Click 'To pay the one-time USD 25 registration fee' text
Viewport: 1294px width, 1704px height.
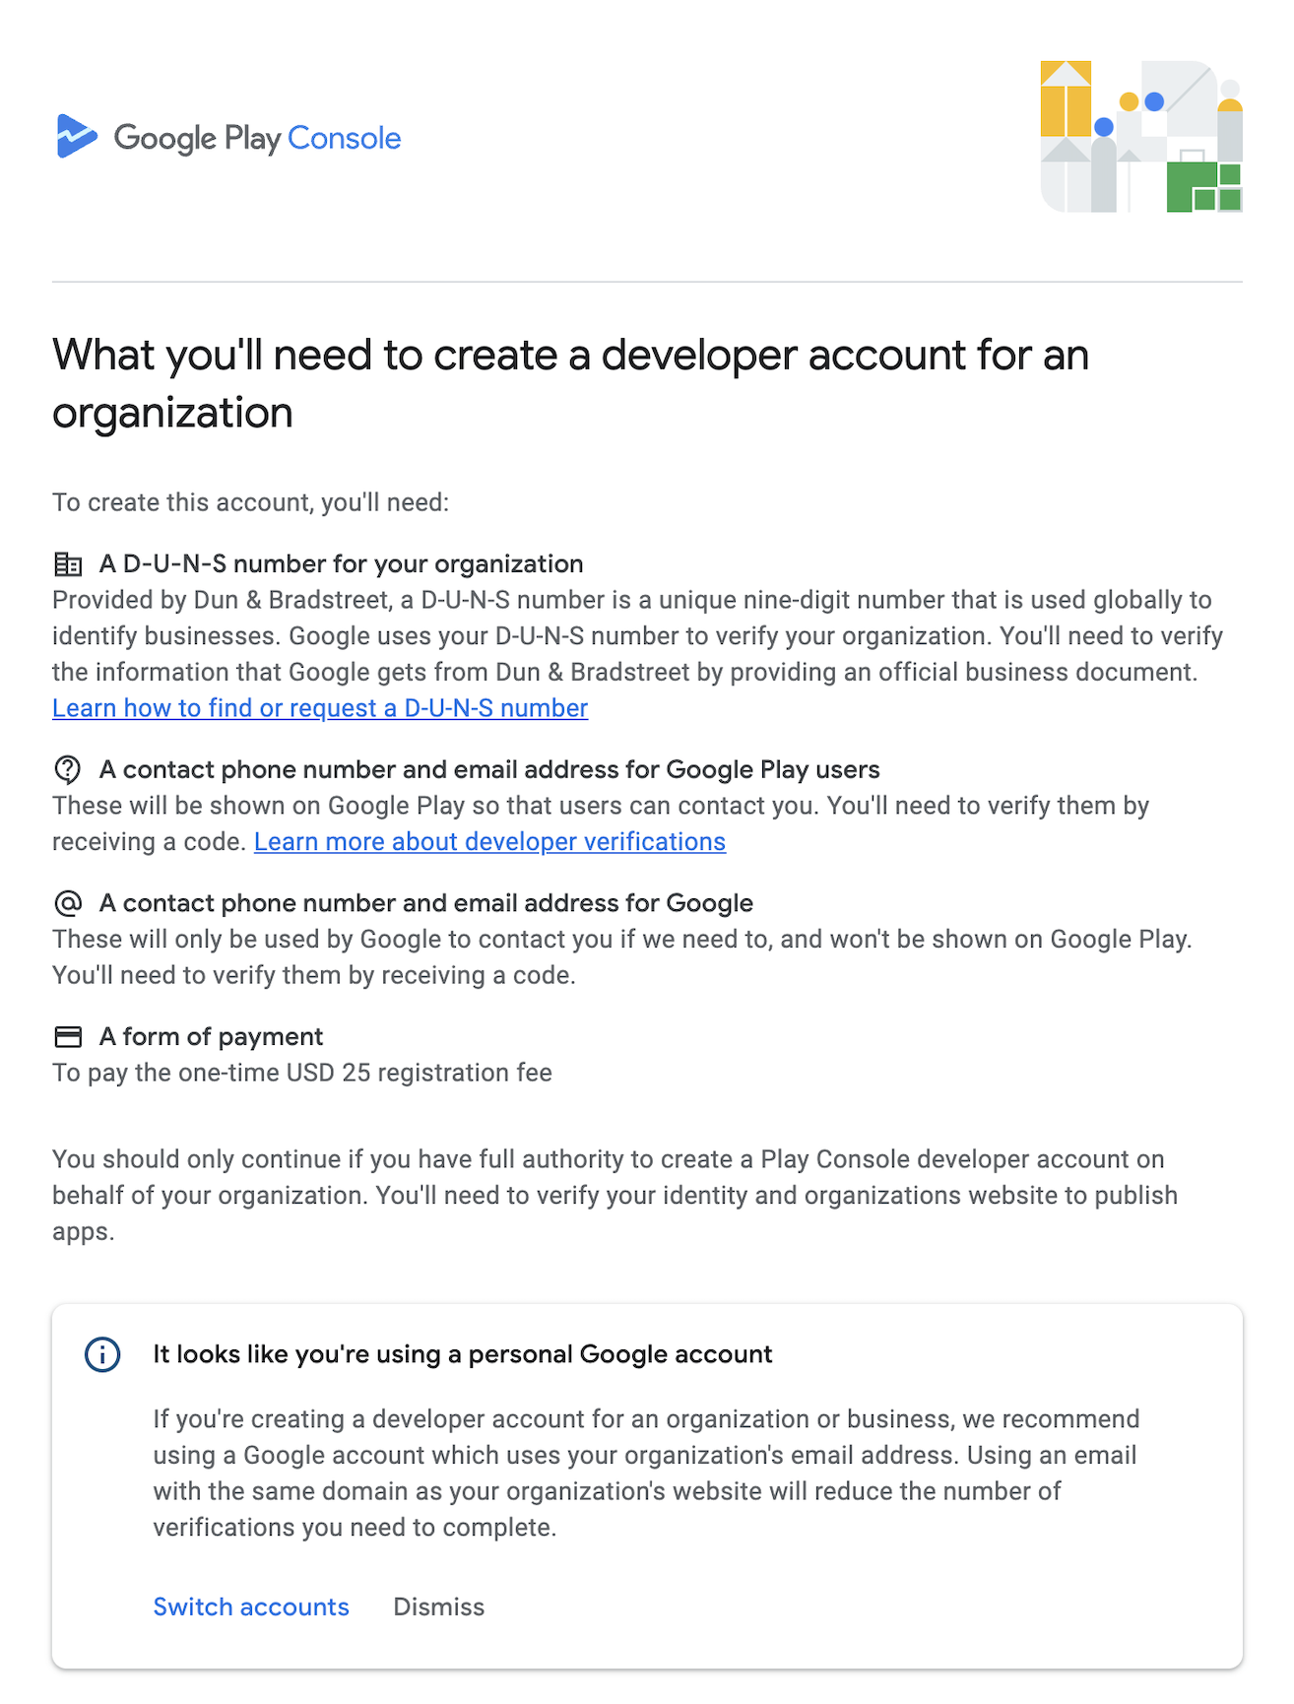302,1073
